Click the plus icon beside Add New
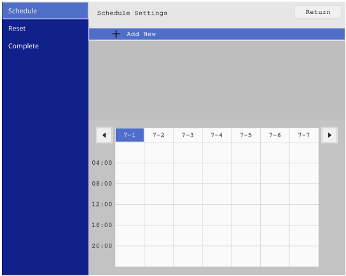The height and width of the screenshot is (276, 346). click(116, 34)
